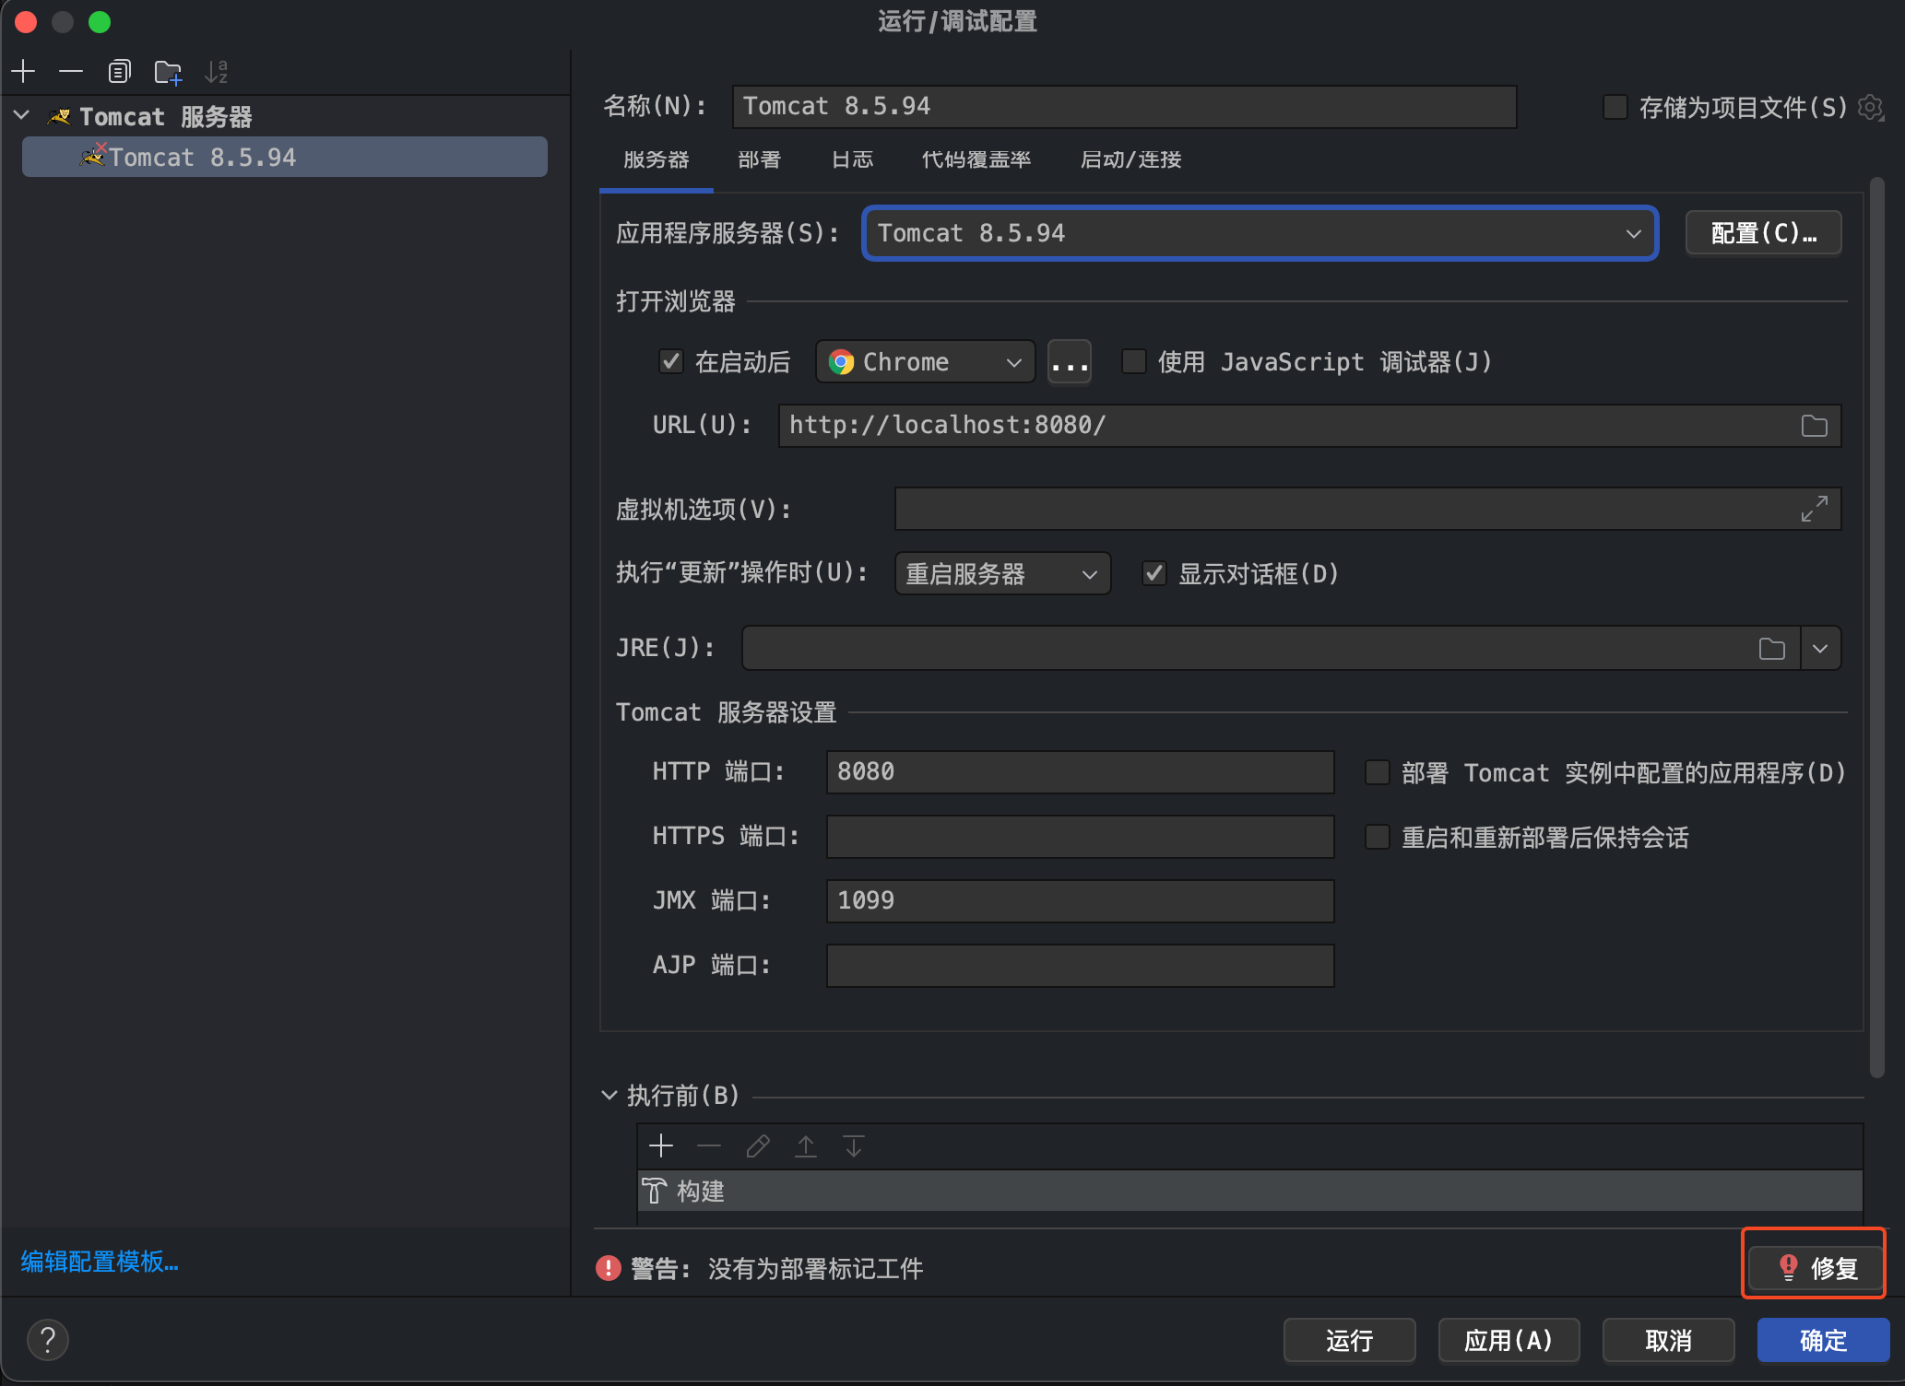Sort configurations alphabetically
Screen dimensions: 1905x1386
[x=216, y=71]
